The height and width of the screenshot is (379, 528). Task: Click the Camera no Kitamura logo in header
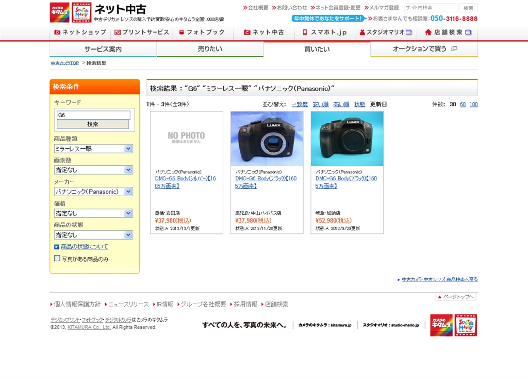[59, 12]
